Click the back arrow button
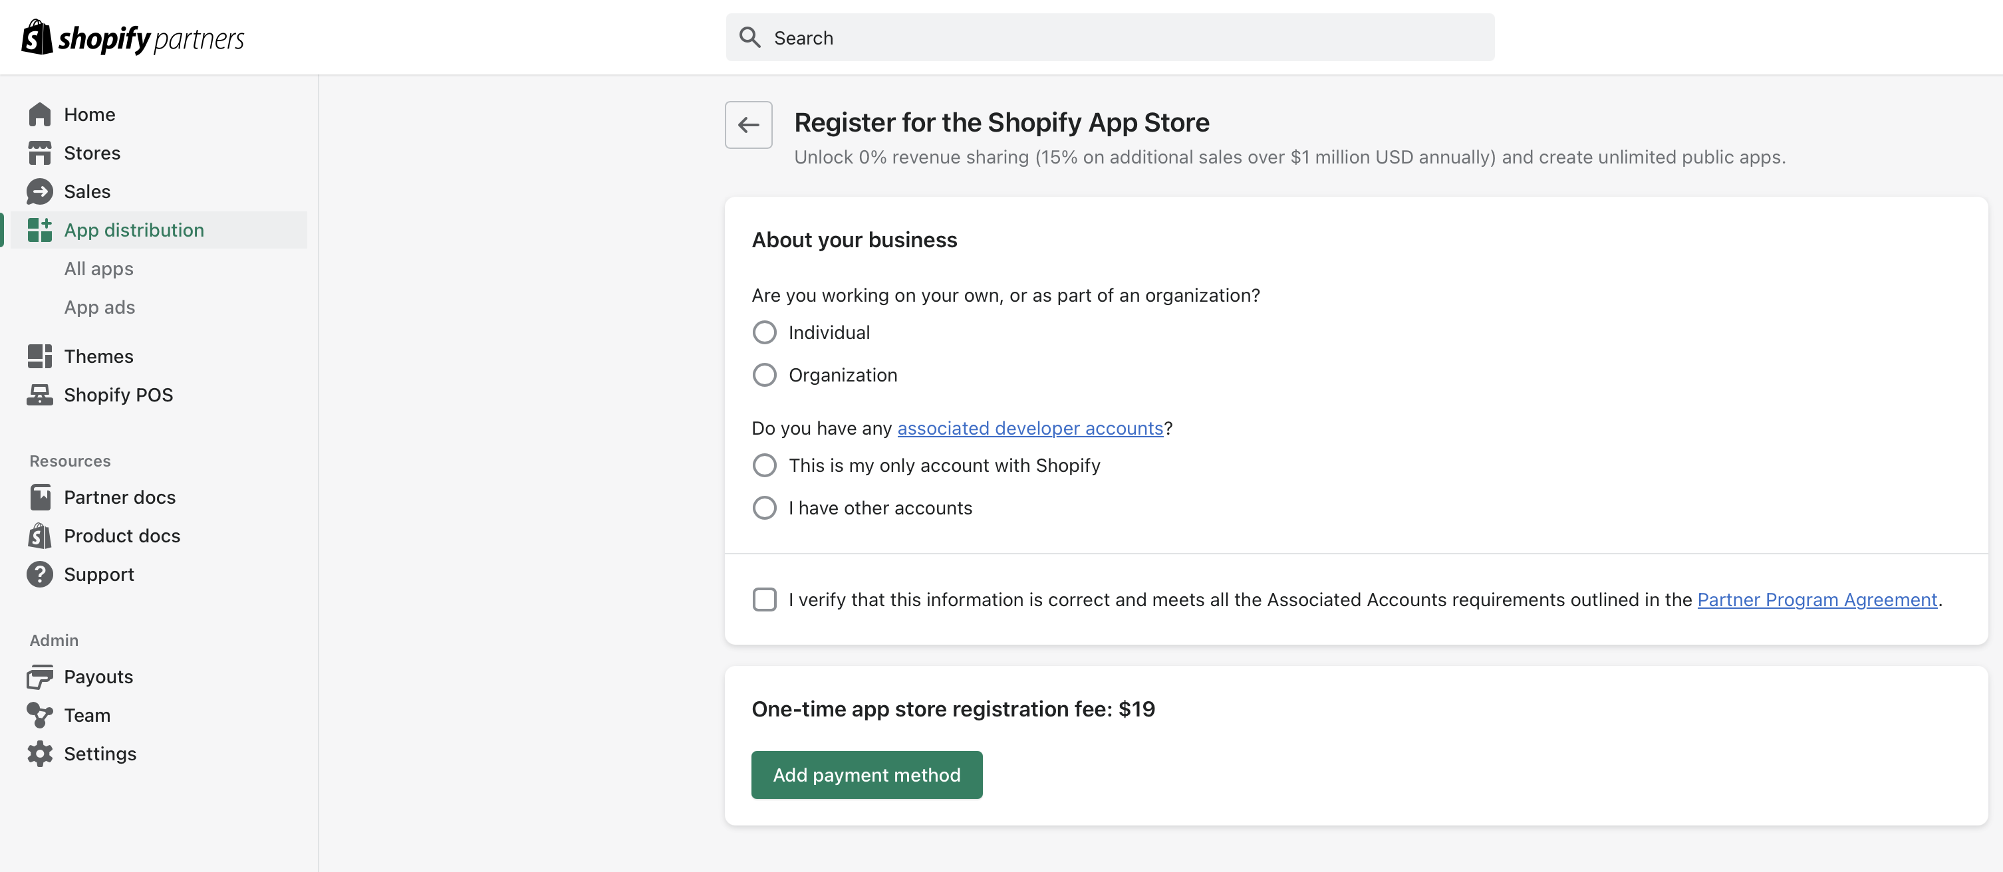 [x=748, y=124]
